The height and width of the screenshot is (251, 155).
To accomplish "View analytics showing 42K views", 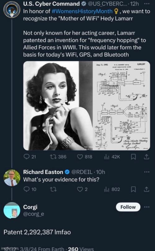I will 112,156.
